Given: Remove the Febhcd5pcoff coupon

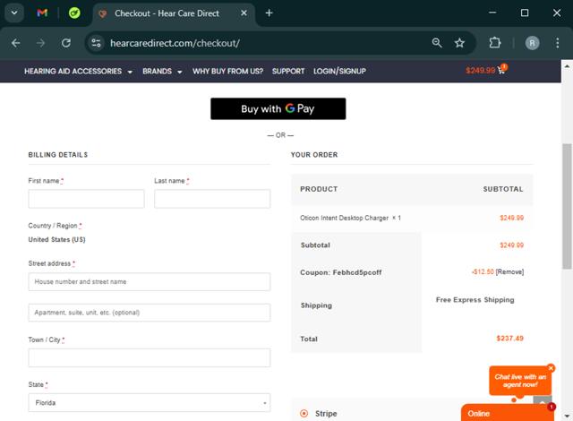Looking at the screenshot, I should click(509, 272).
